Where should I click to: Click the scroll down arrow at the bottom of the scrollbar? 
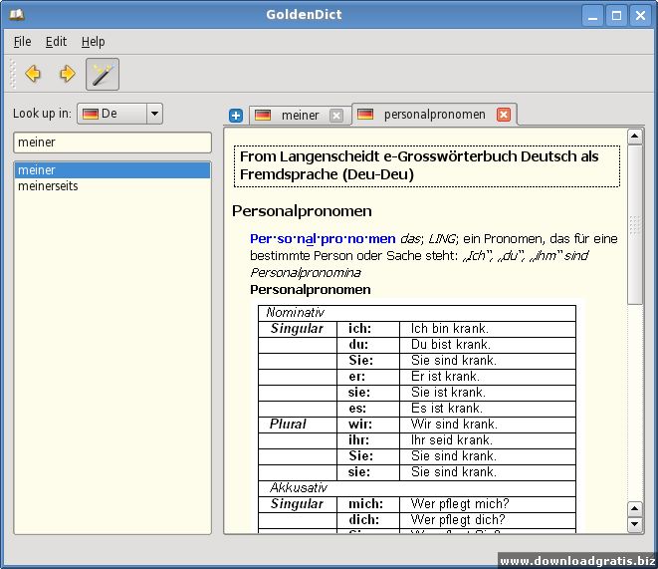[x=634, y=524]
